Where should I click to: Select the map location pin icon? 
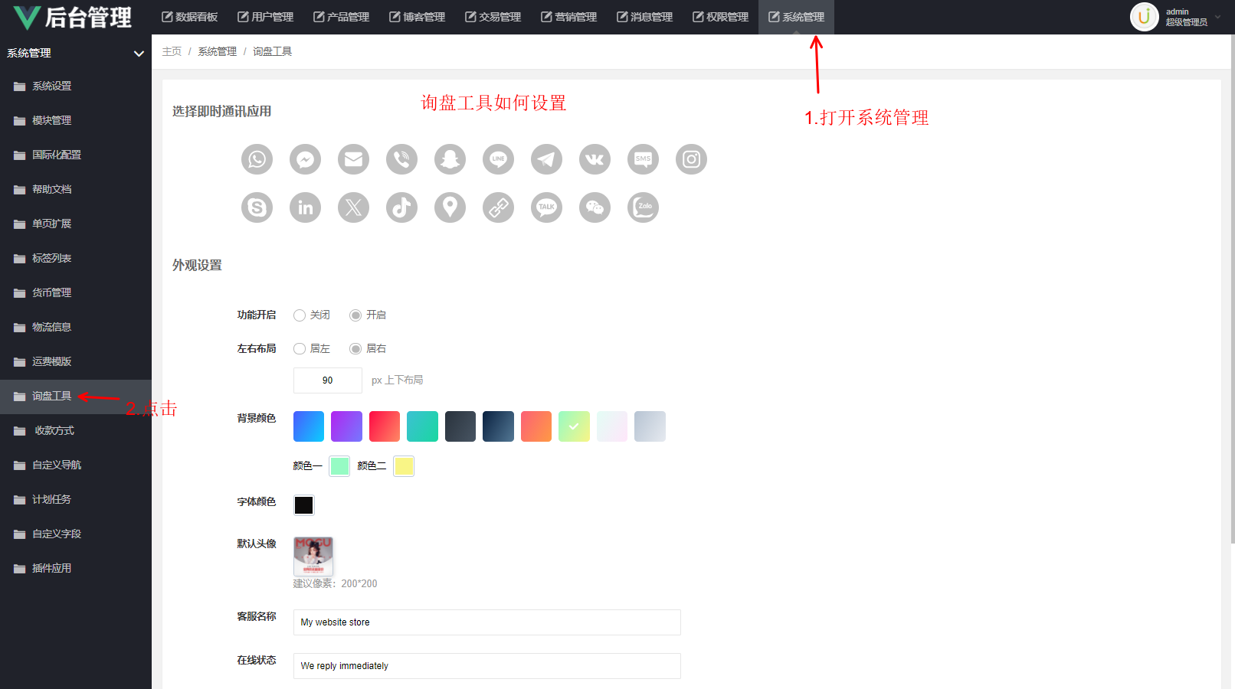pos(450,207)
